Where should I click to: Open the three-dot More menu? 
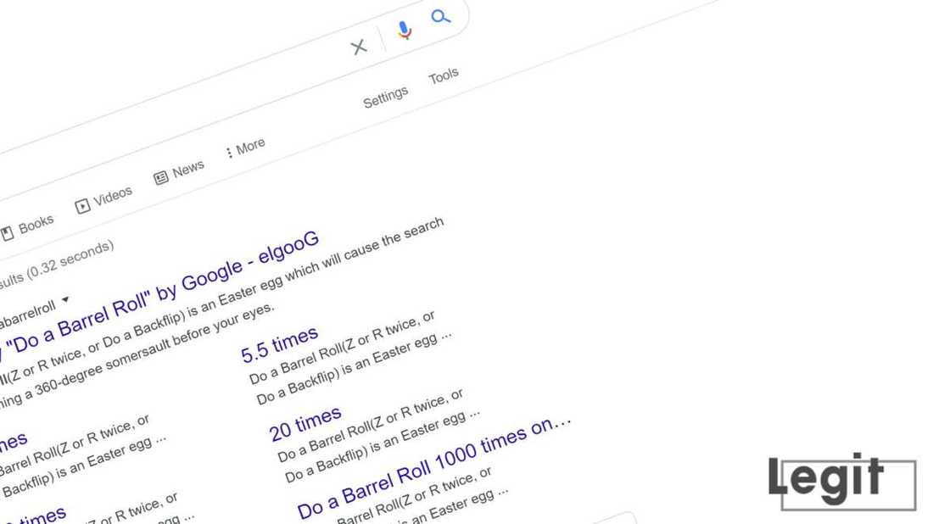[x=229, y=153]
